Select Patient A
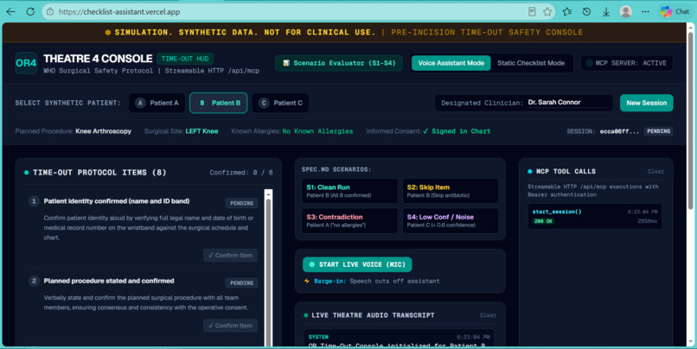697x349 pixels. 157,103
